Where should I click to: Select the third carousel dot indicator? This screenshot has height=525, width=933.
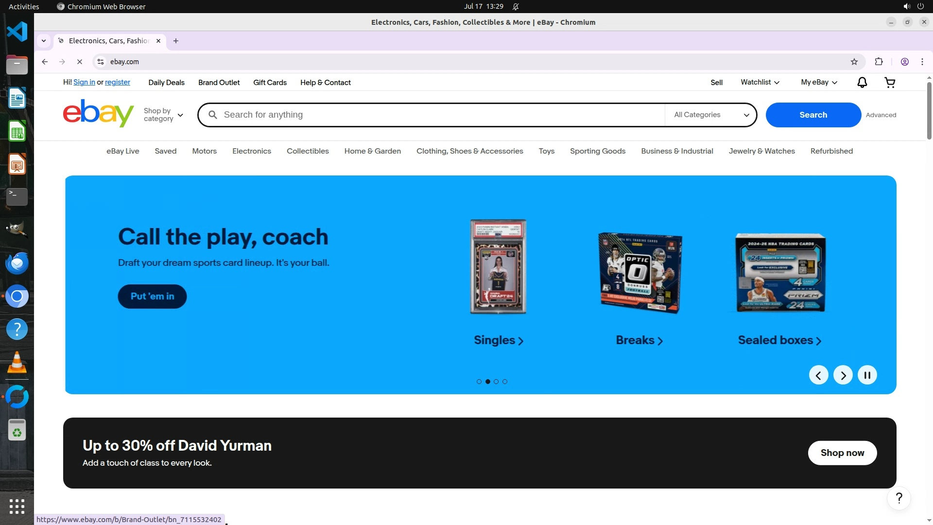496,382
